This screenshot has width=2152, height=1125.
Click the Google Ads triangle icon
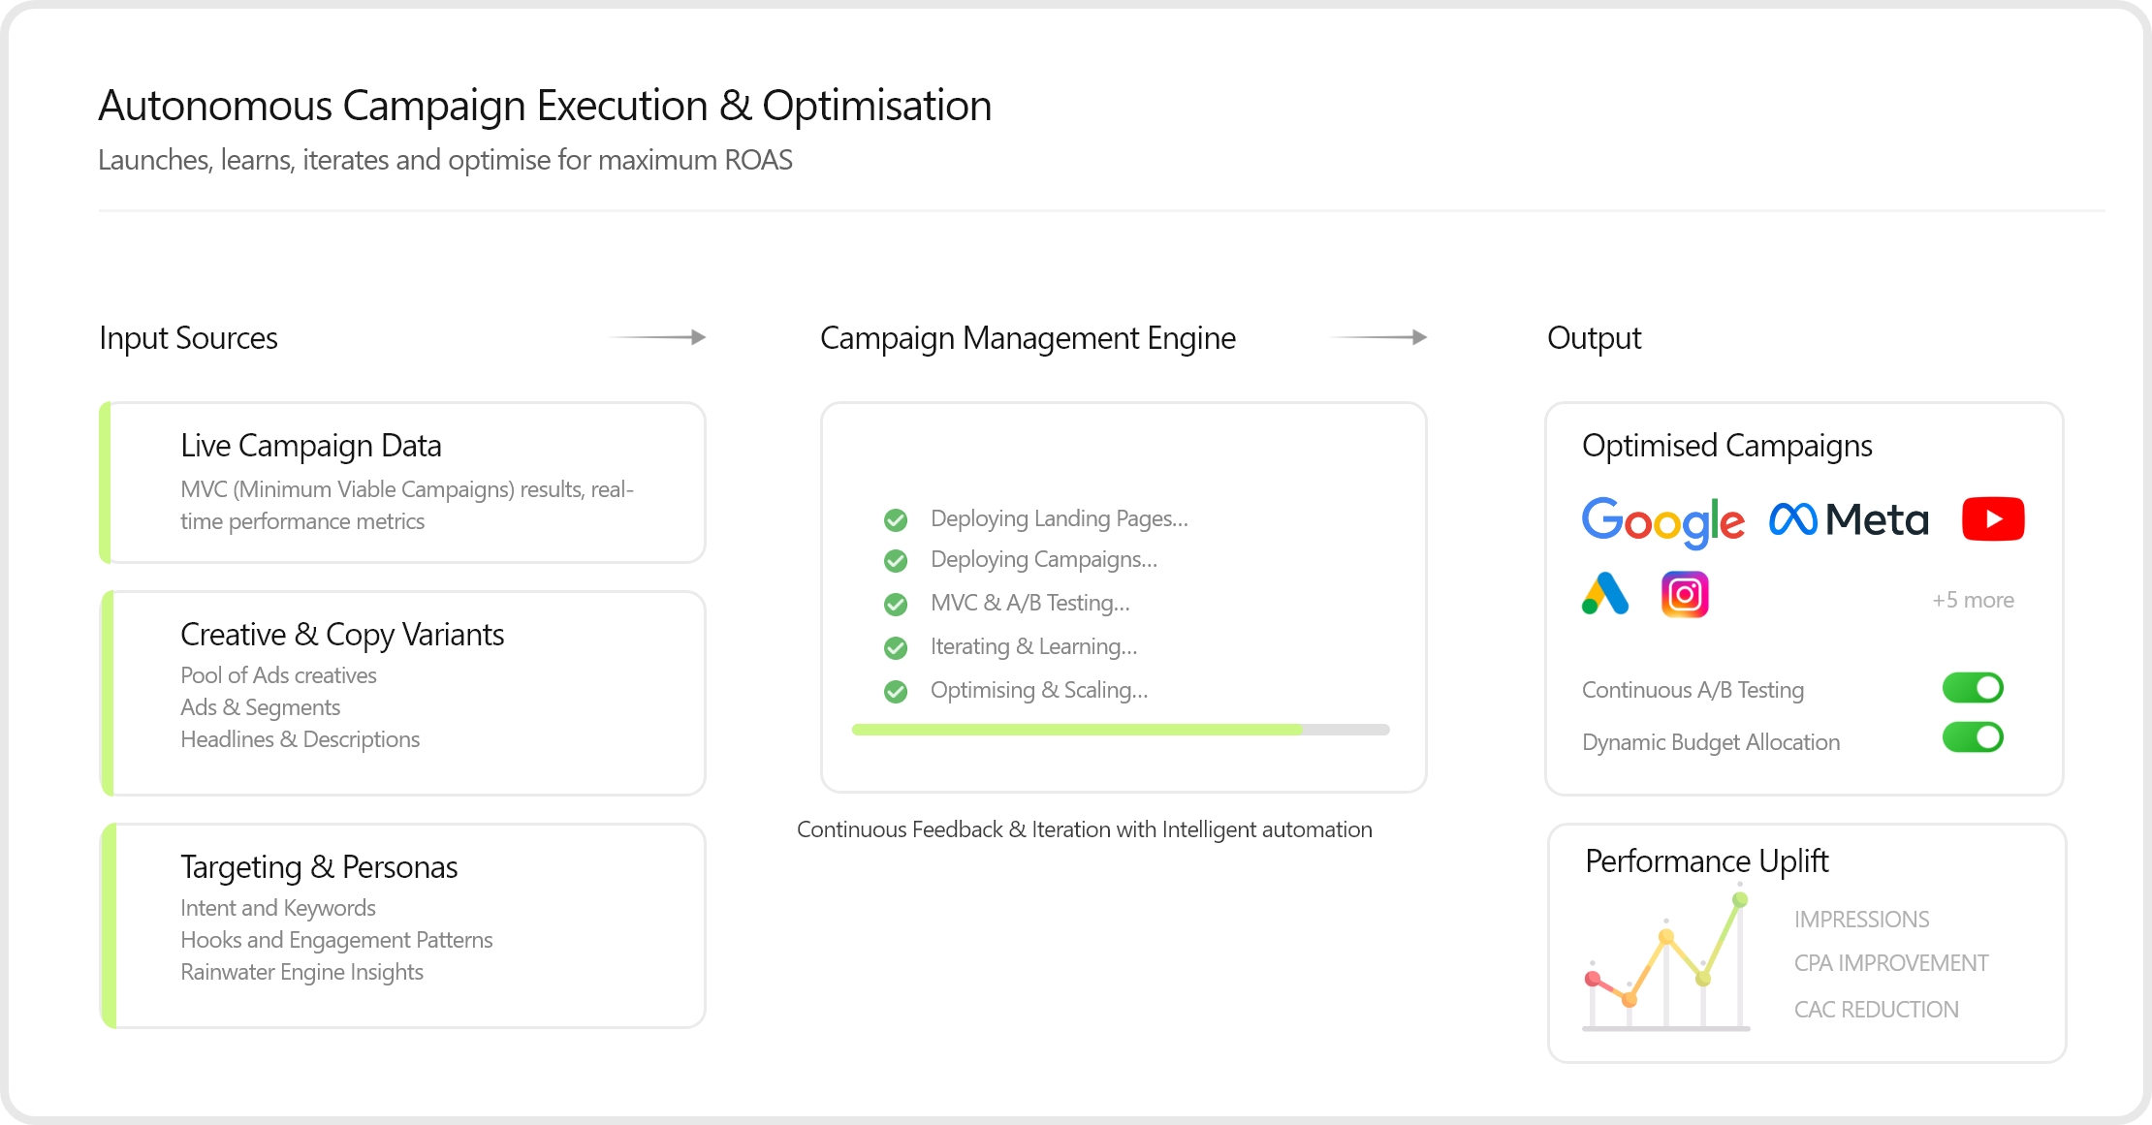1605,594
